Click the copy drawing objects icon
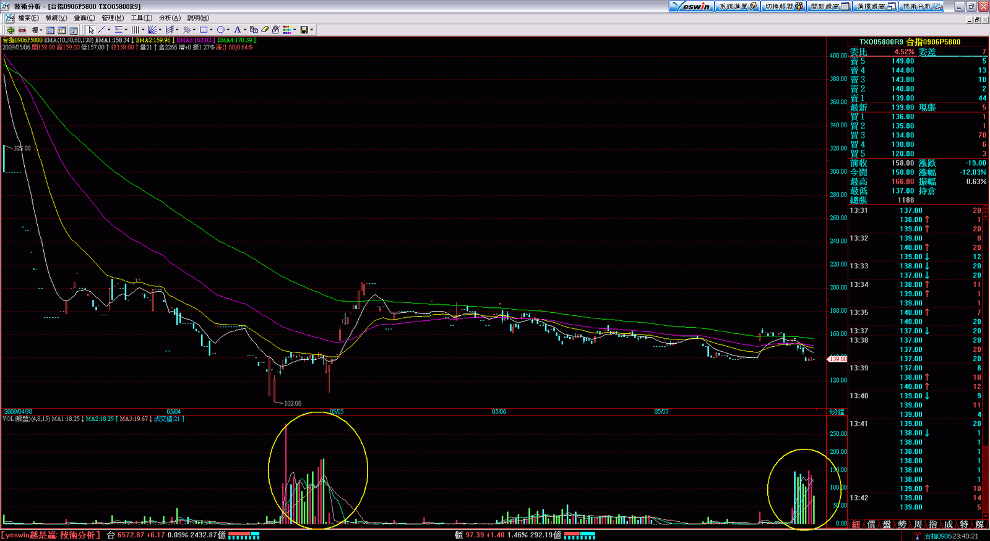 tap(254, 30)
